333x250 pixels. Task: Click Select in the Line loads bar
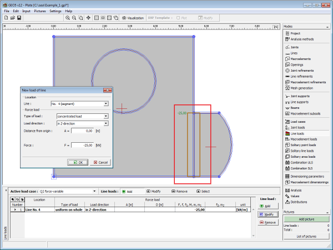(203, 191)
